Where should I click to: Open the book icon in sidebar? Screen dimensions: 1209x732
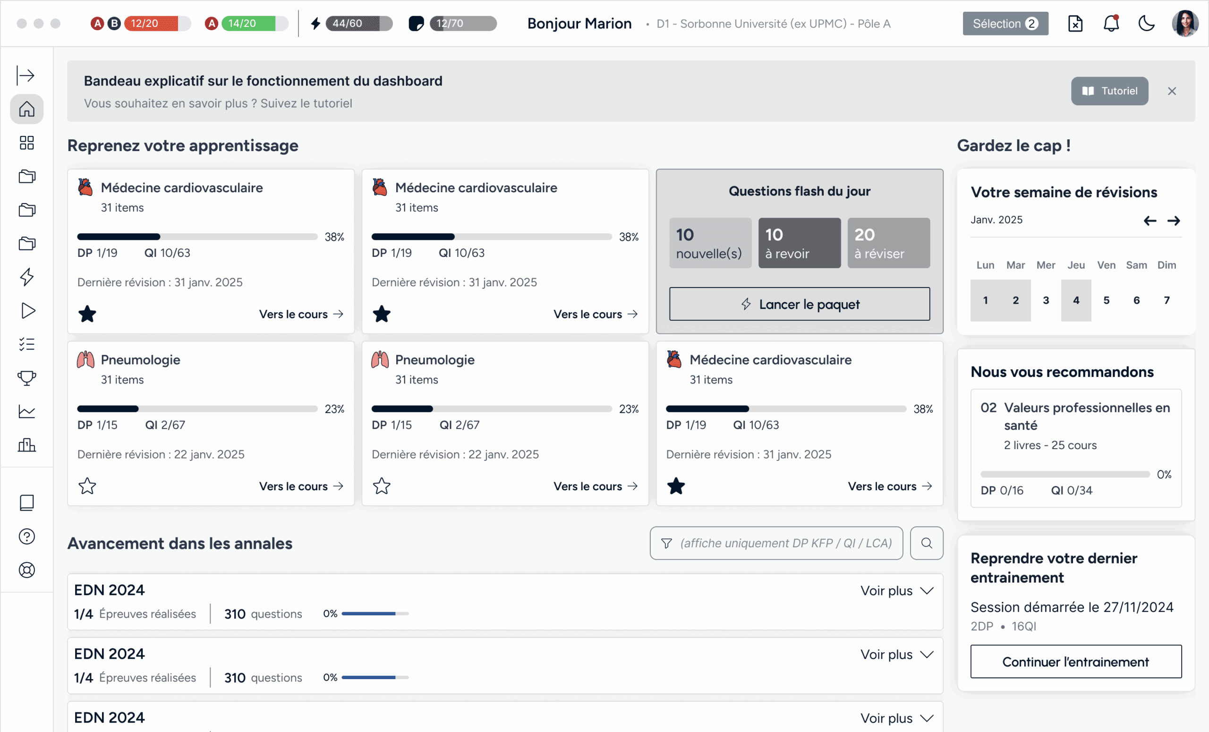[26, 503]
